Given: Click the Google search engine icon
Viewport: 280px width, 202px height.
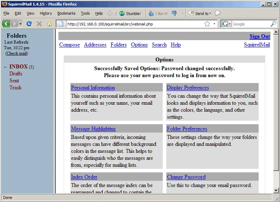Looking at the screenshot, I should click(x=225, y=24).
